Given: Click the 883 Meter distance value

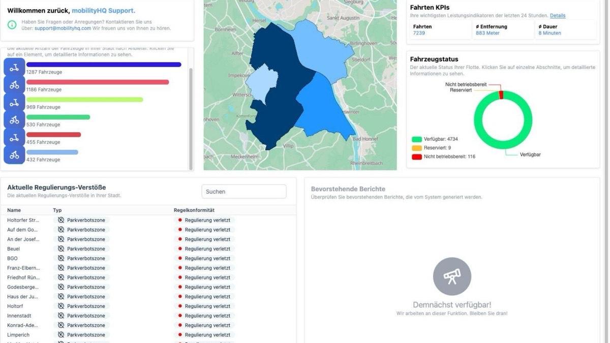Looking at the screenshot, I should point(487,33).
